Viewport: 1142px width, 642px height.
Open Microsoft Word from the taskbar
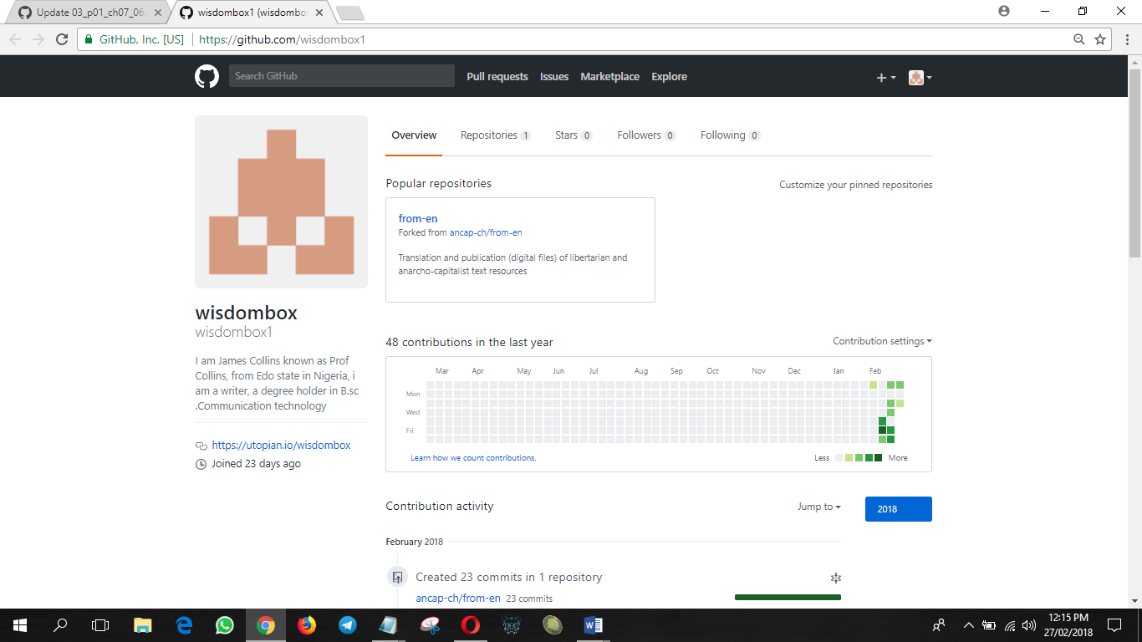594,624
